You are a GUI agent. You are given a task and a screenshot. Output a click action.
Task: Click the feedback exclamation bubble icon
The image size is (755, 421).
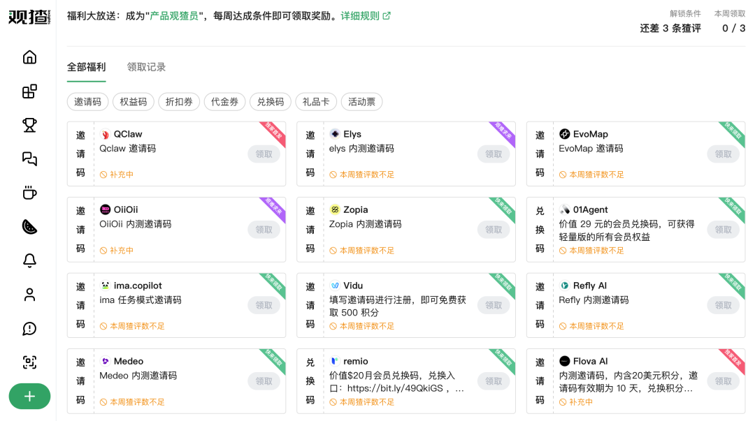point(29,329)
